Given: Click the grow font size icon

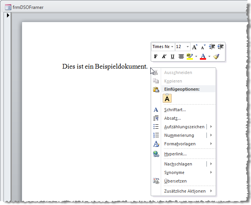Looking at the screenshot, I should [x=195, y=47].
